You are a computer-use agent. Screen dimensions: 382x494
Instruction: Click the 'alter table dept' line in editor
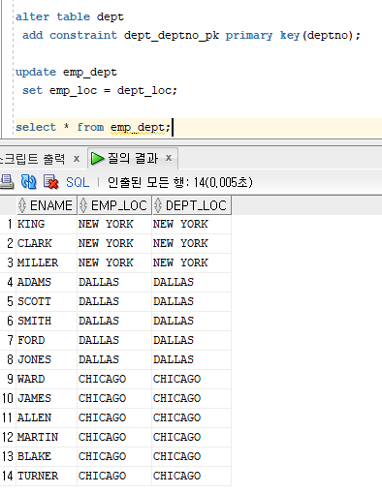[x=70, y=16]
